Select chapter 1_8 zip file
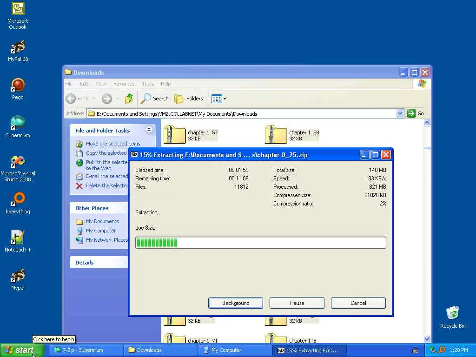This screenshot has height=357, width=476. point(291,338)
